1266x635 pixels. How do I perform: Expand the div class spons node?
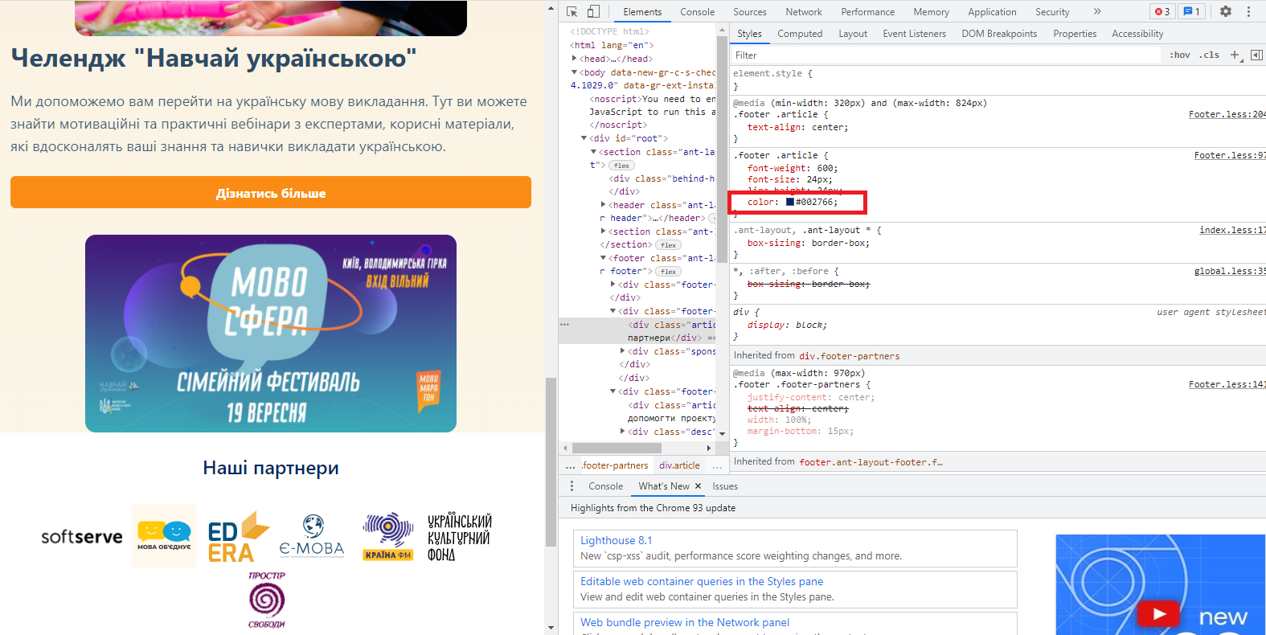coord(623,351)
